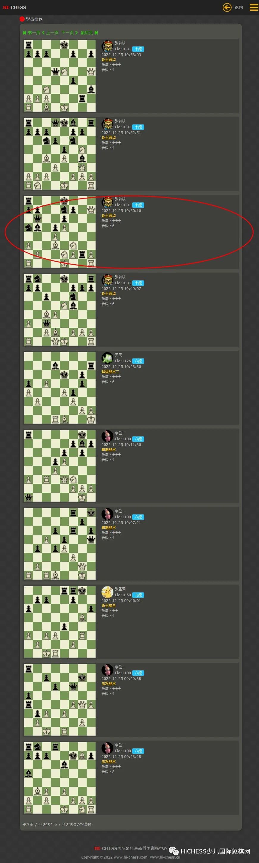Open the hamburger menu
The width and height of the screenshot is (259, 863).
[254, 7]
